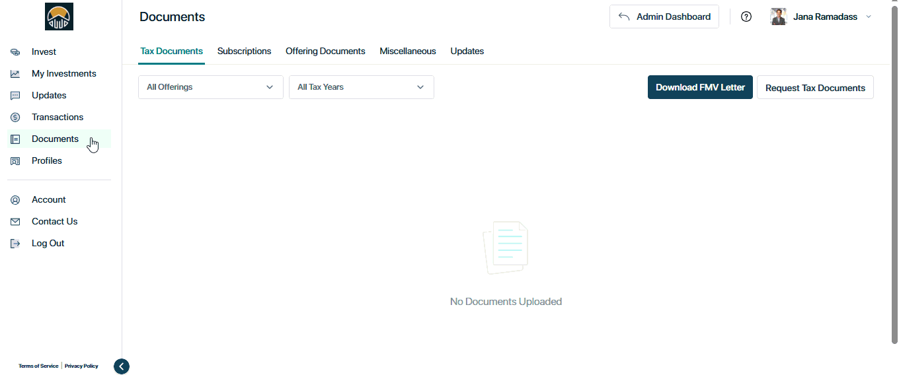Screen dimensions: 899x375
Task: Go to Admin Dashboard
Action: (x=664, y=17)
